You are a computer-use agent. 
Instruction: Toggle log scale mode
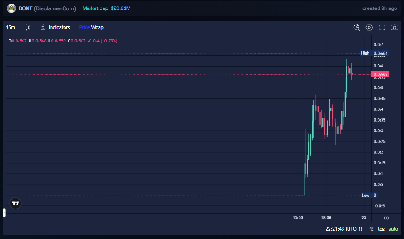381,229
